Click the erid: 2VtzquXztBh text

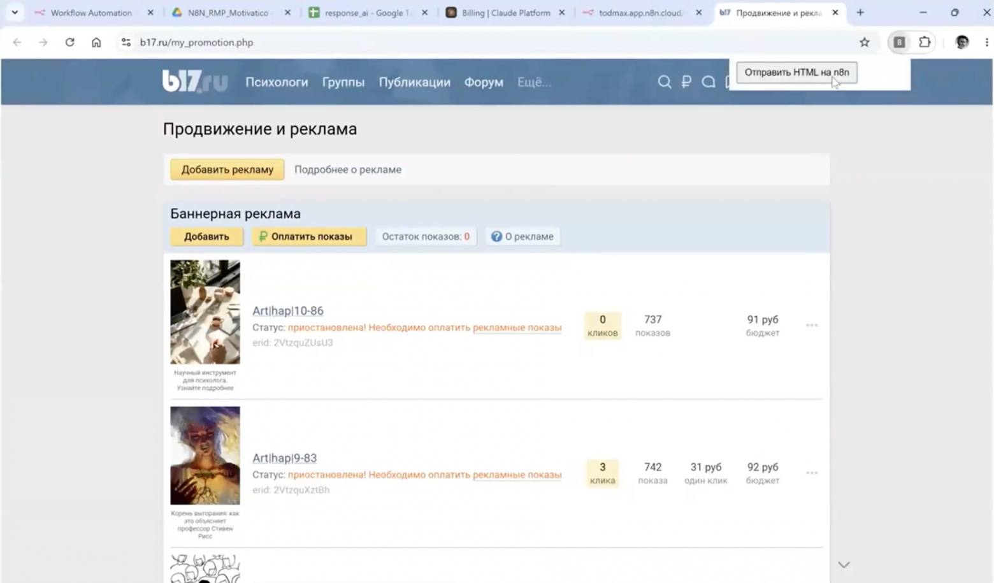point(291,490)
